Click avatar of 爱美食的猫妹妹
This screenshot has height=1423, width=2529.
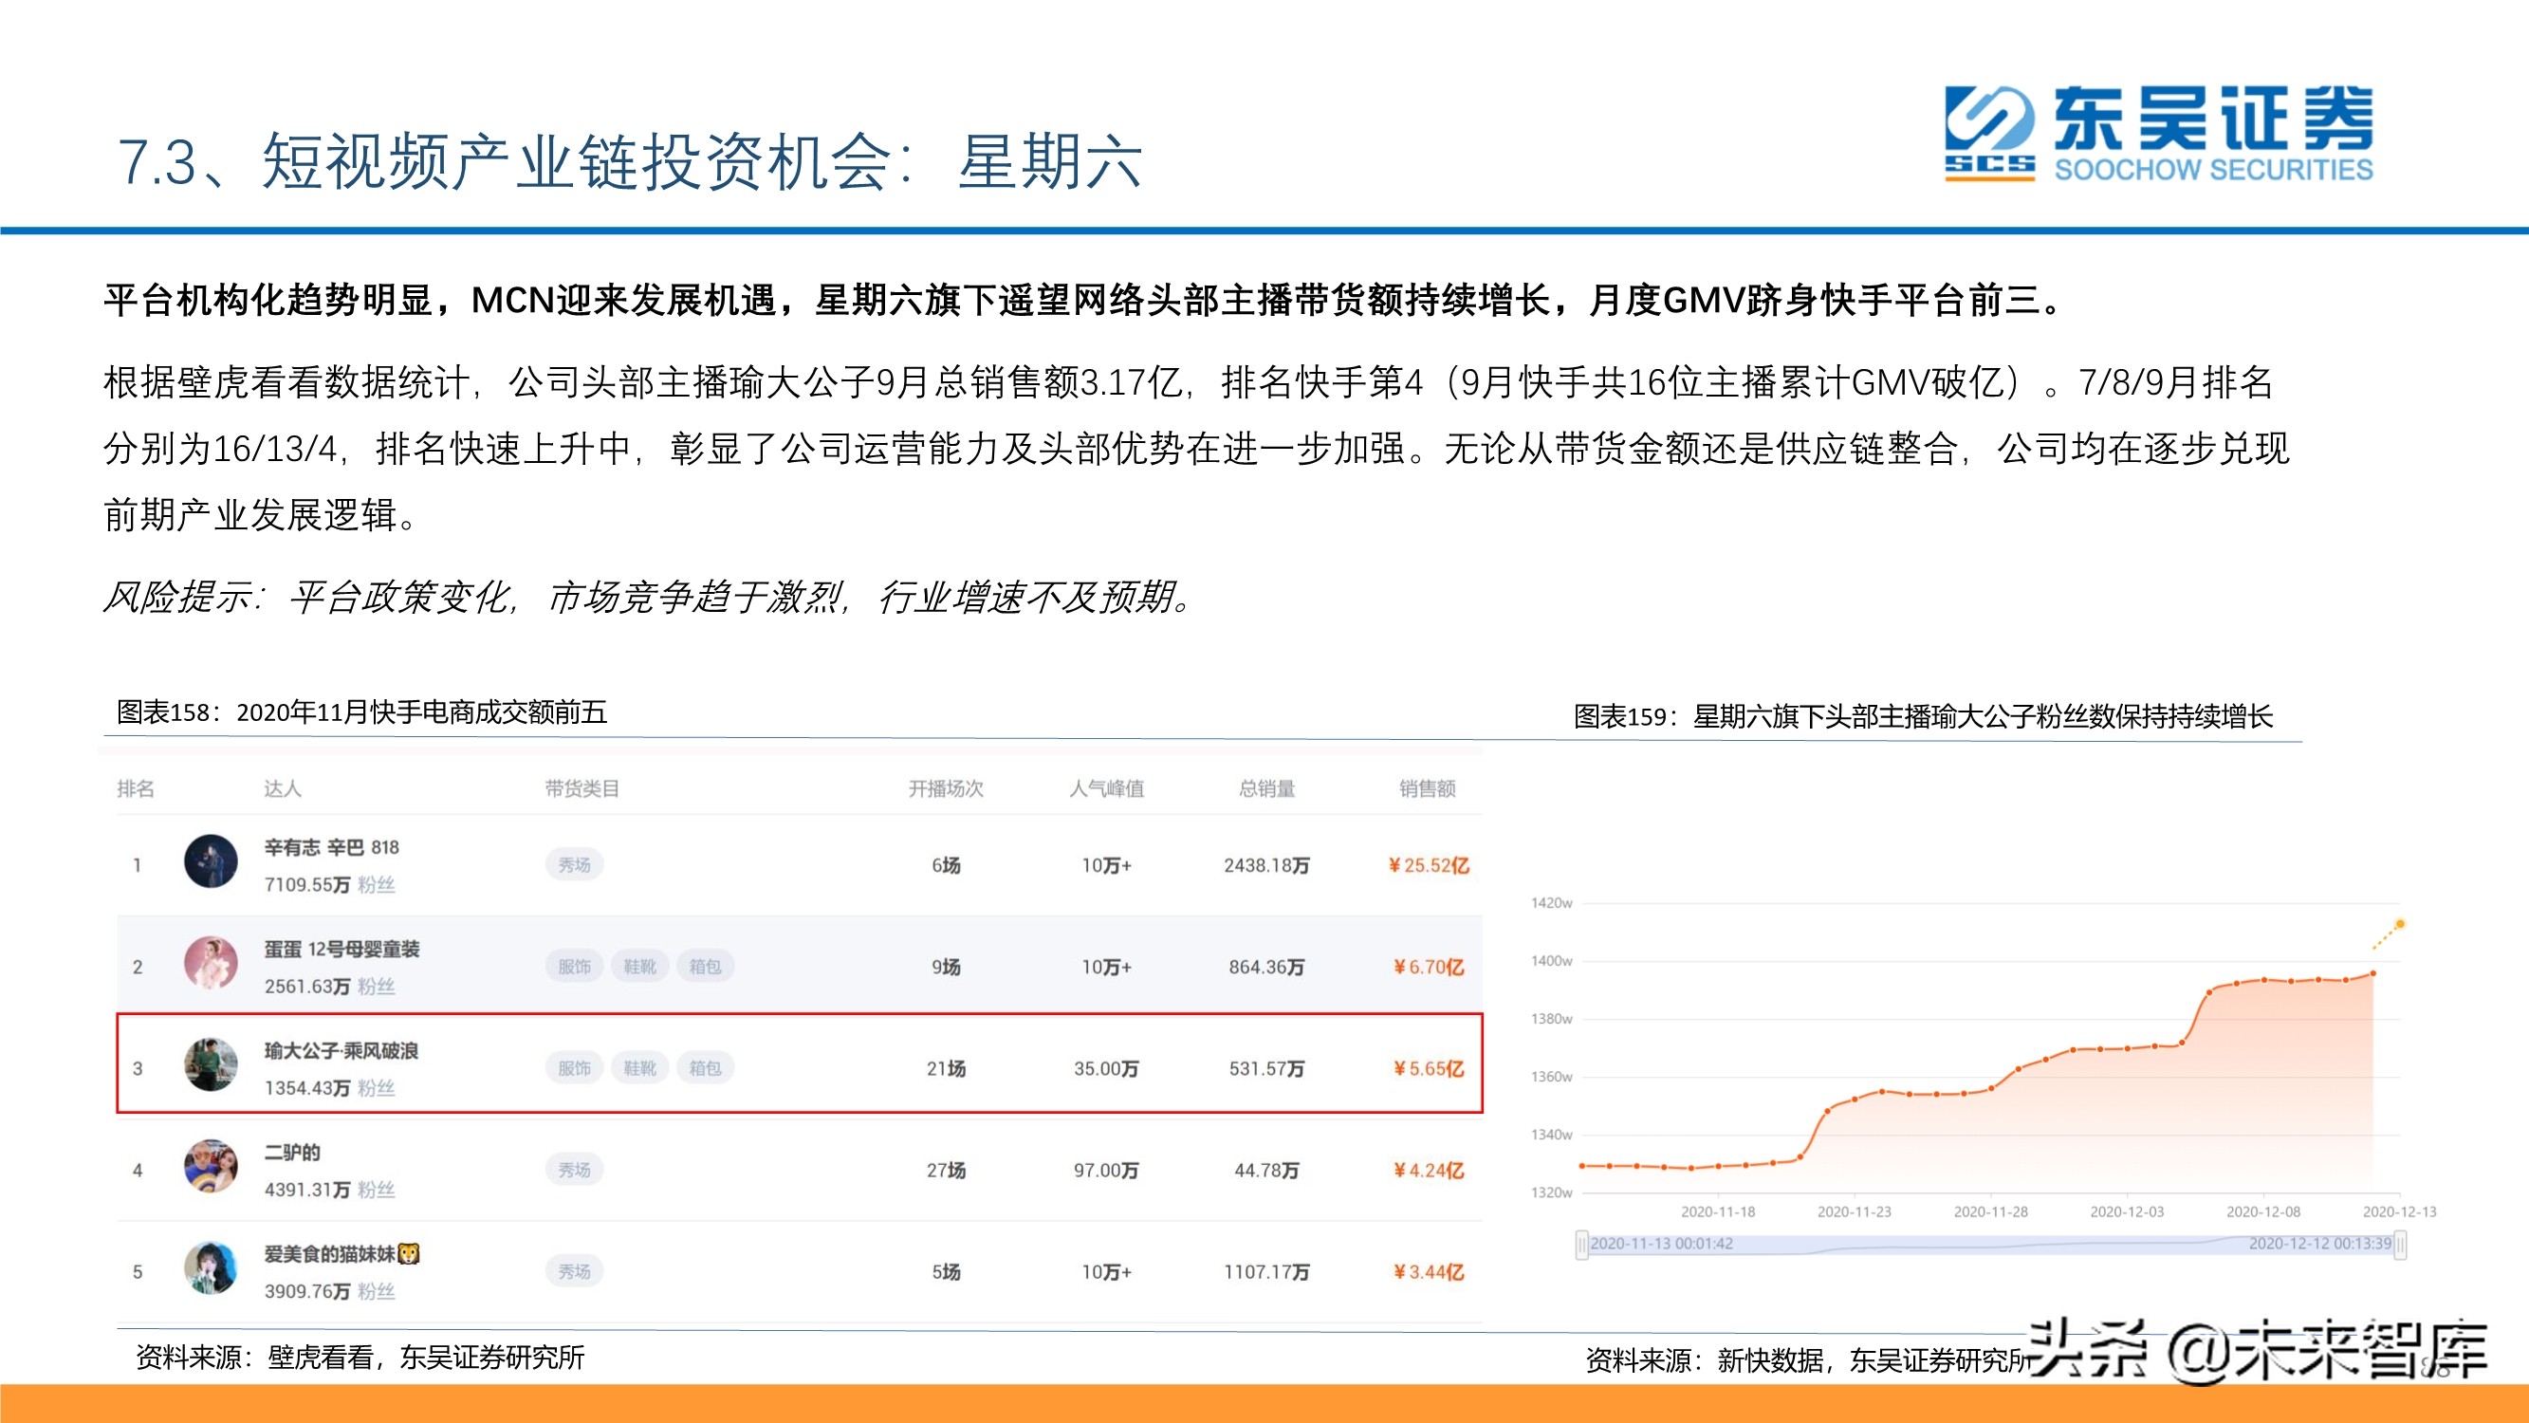[x=212, y=1267]
